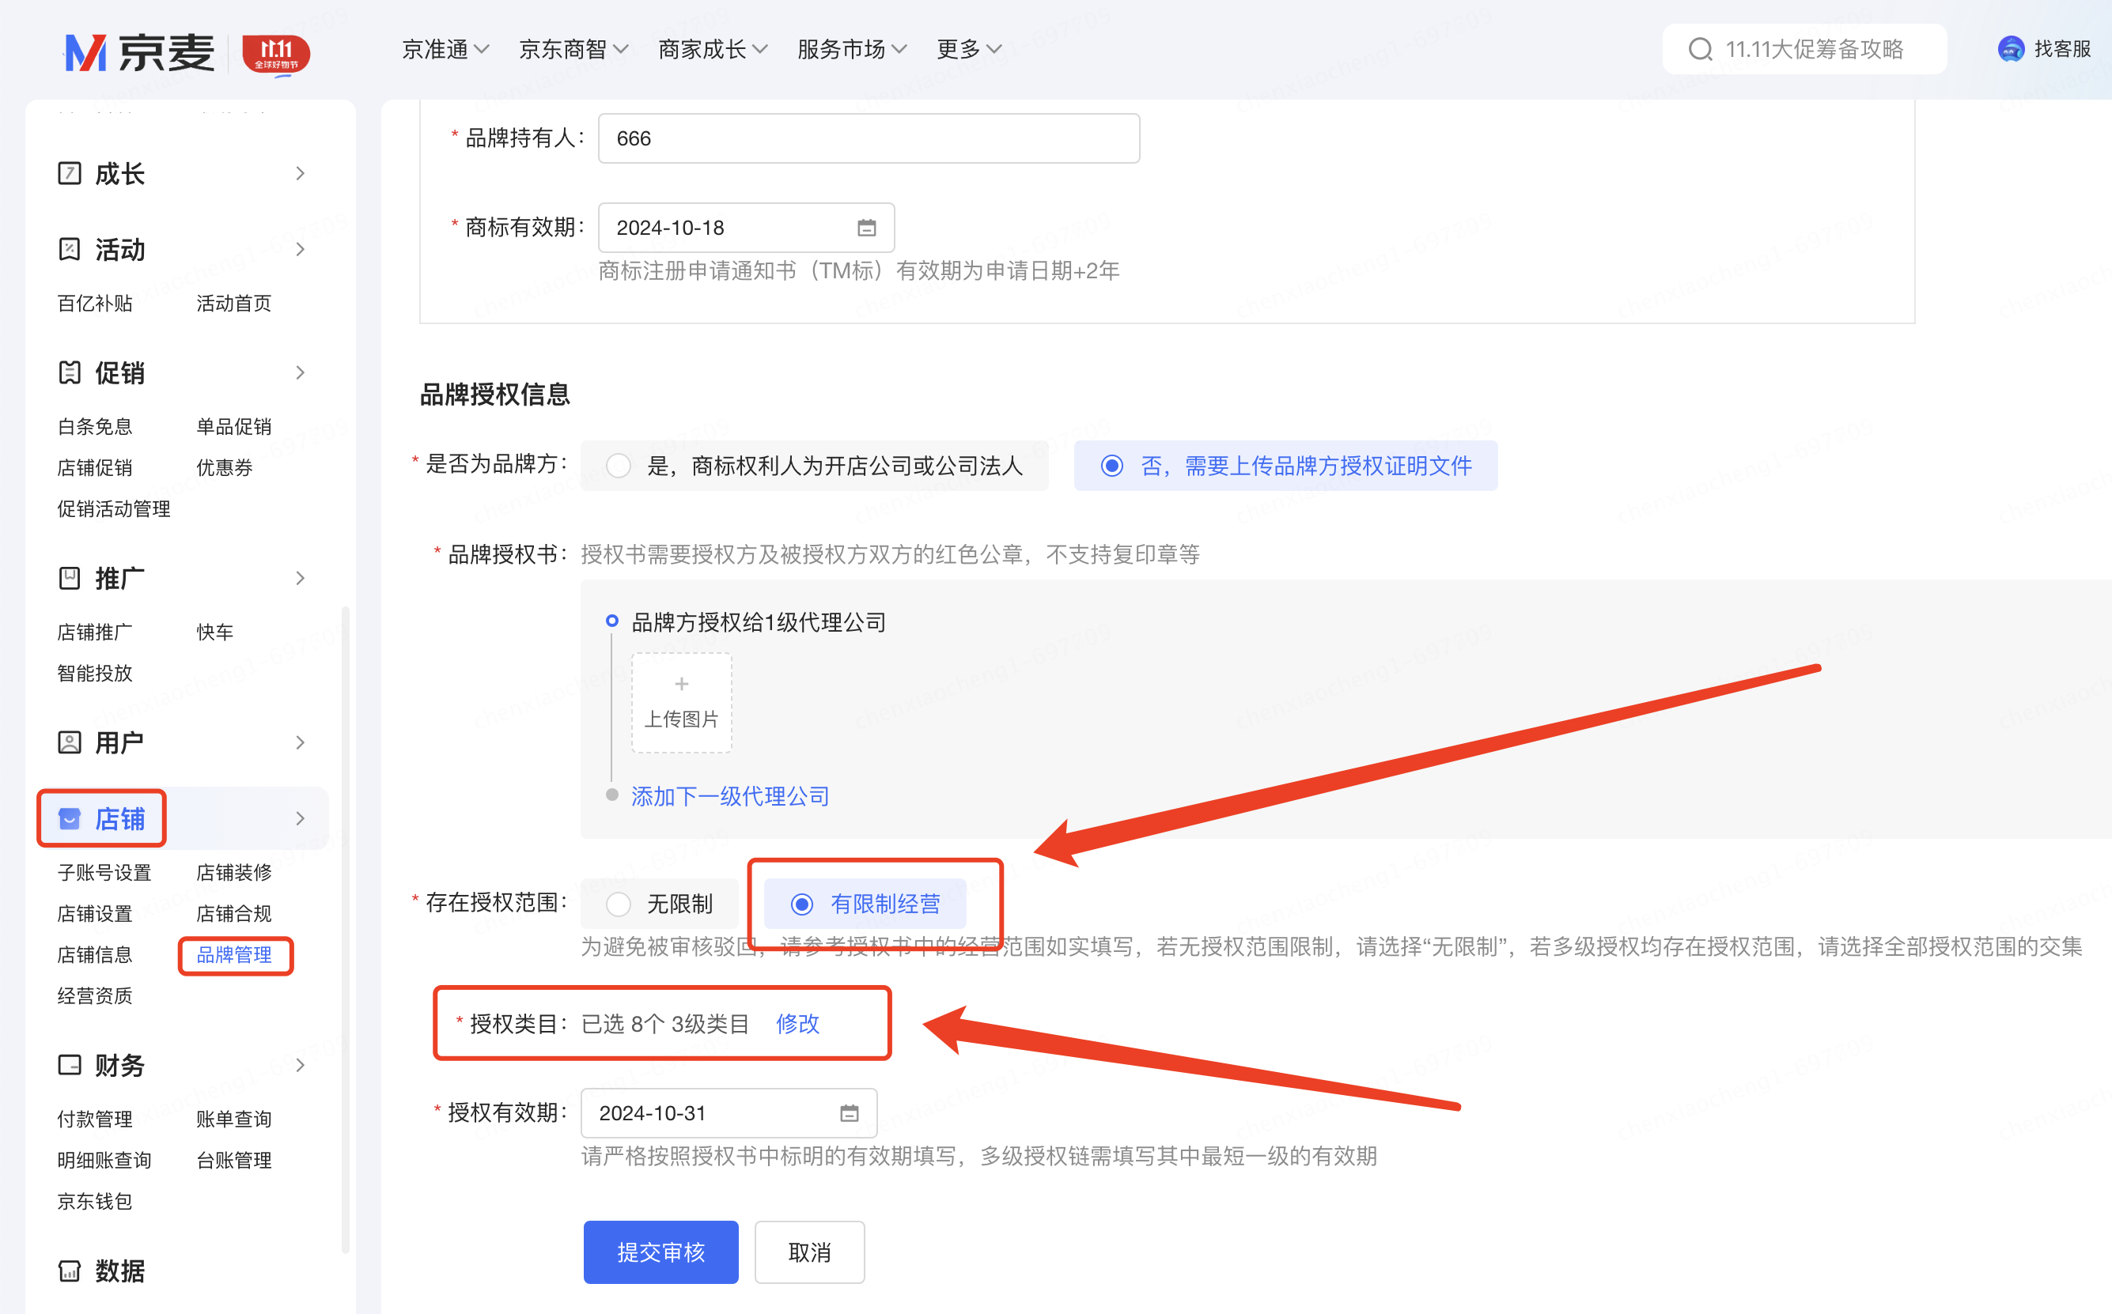Click the 找客服 customer service avatar icon
Screen dimensions: 2112x1314
[x=2010, y=49]
